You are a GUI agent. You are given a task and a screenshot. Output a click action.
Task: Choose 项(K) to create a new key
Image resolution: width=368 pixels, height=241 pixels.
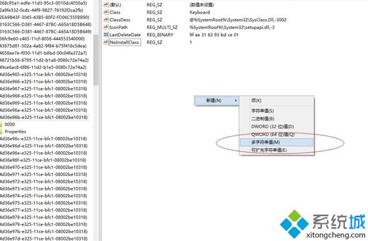coord(277,101)
